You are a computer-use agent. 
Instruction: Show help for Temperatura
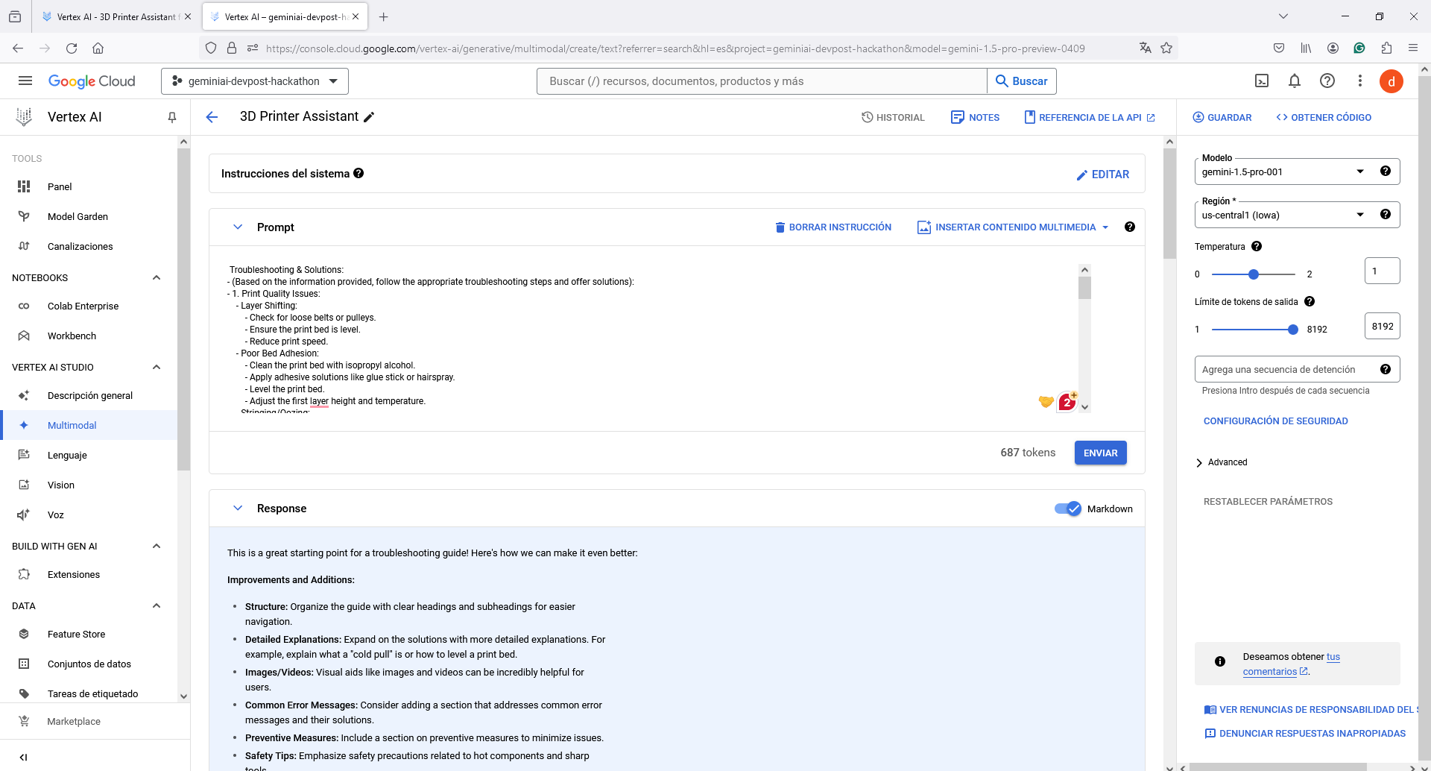1257,246
